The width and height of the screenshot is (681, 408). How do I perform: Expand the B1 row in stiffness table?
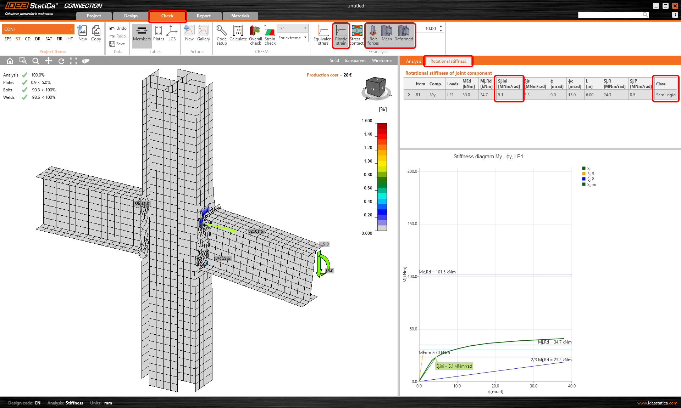pyautogui.click(x=409, y=95)
